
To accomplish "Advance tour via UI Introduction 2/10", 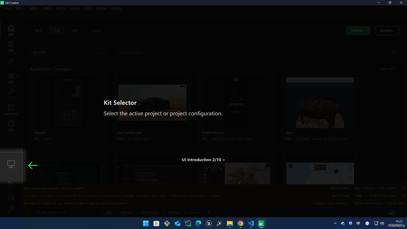I will [x=203, y=160].
